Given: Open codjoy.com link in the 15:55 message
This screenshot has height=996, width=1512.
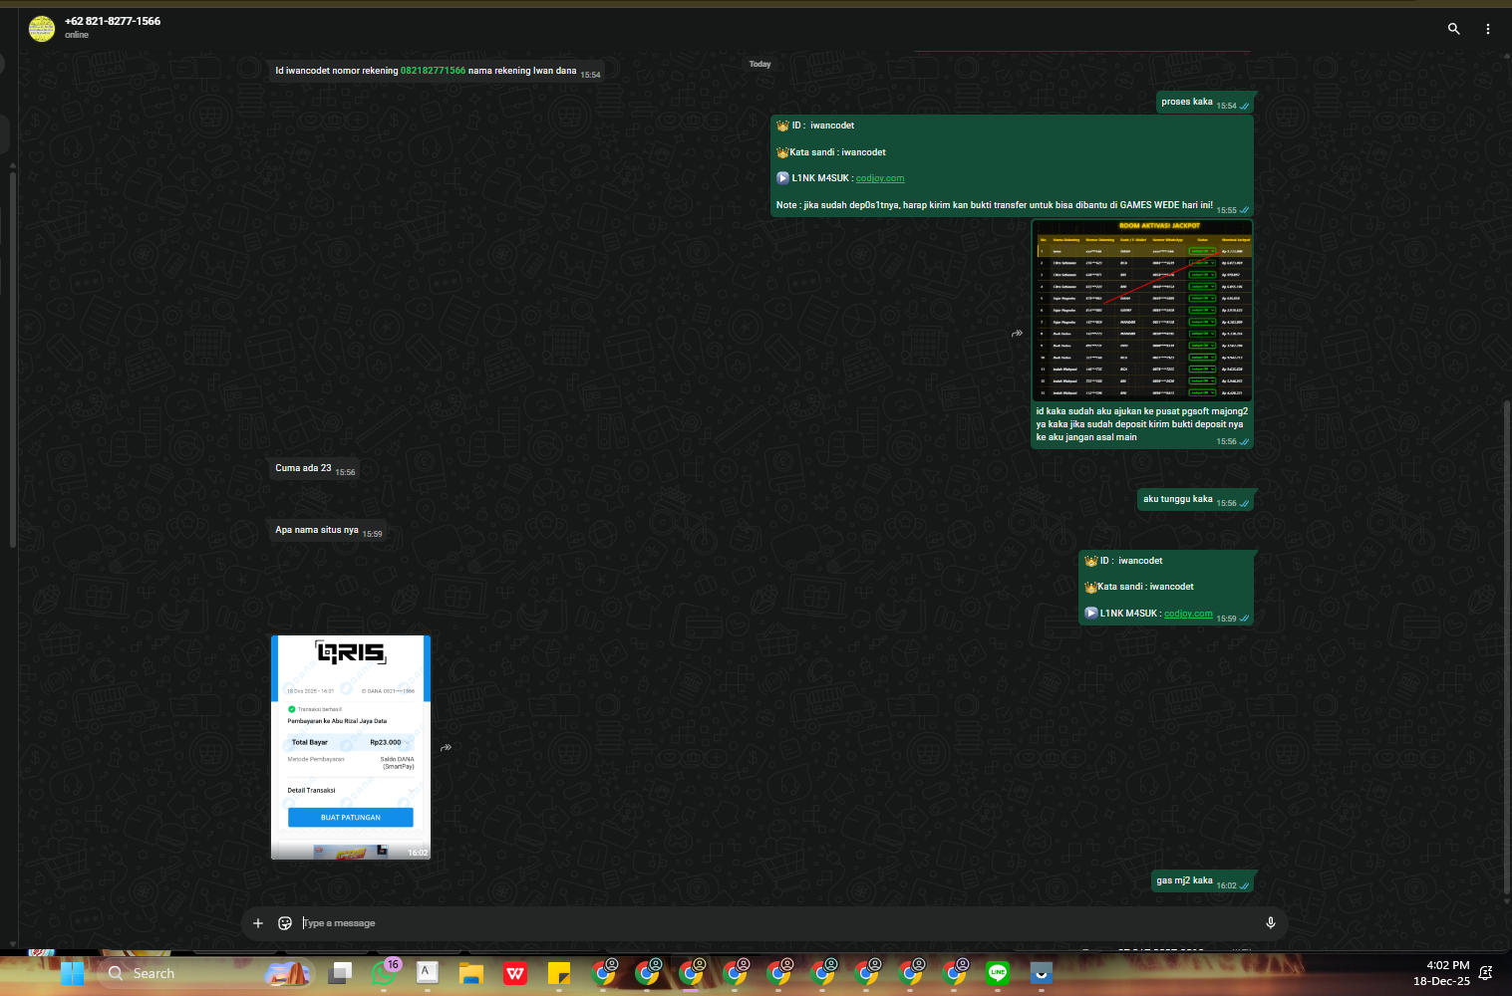Looking at the screenshot, I should click(880, 179).
